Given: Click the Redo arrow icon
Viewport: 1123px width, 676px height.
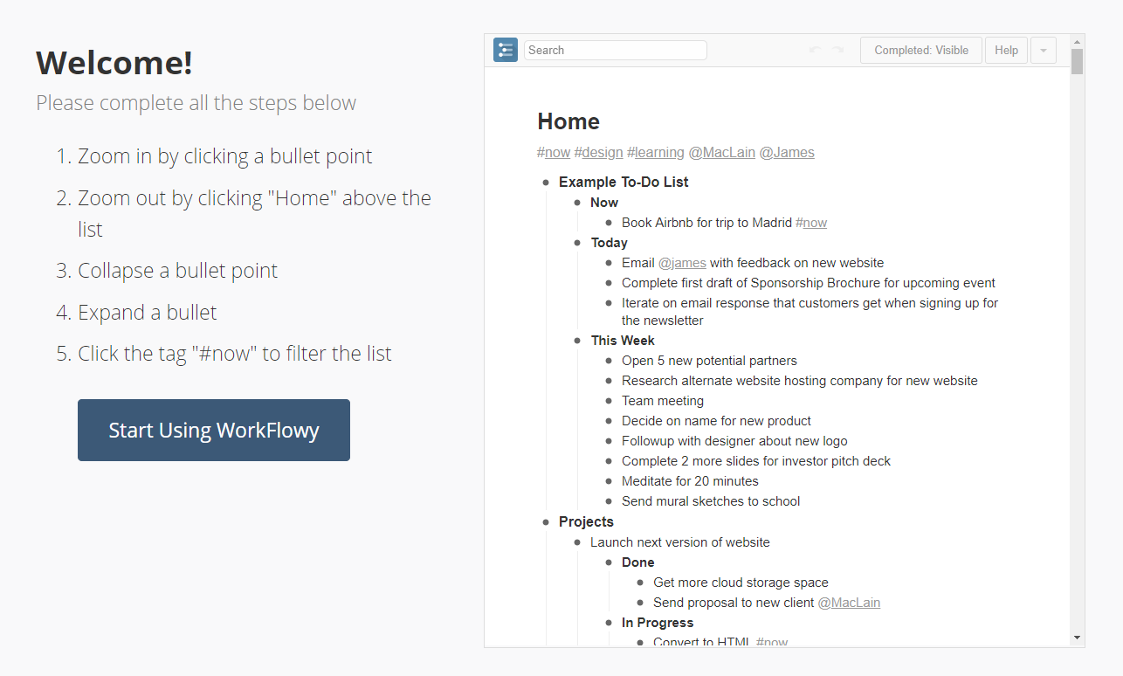Looking at the screenshot, I should pyautogui.click(x=836, y=50).
